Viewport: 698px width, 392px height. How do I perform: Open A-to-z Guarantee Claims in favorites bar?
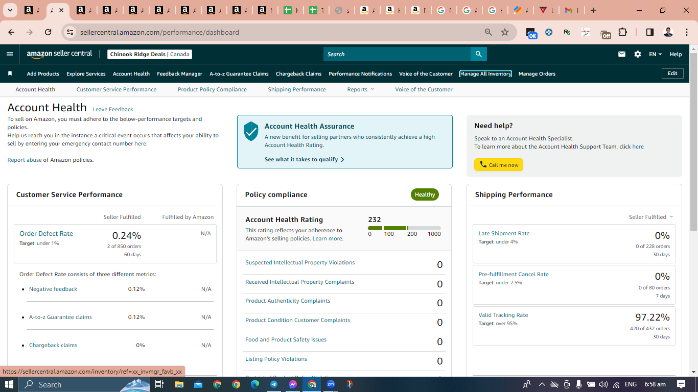tap(239, 73)
